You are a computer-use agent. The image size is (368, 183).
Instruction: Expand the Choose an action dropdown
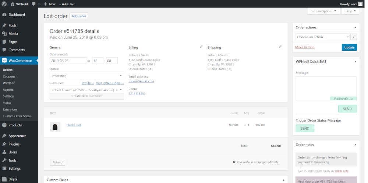click(323, 37)
